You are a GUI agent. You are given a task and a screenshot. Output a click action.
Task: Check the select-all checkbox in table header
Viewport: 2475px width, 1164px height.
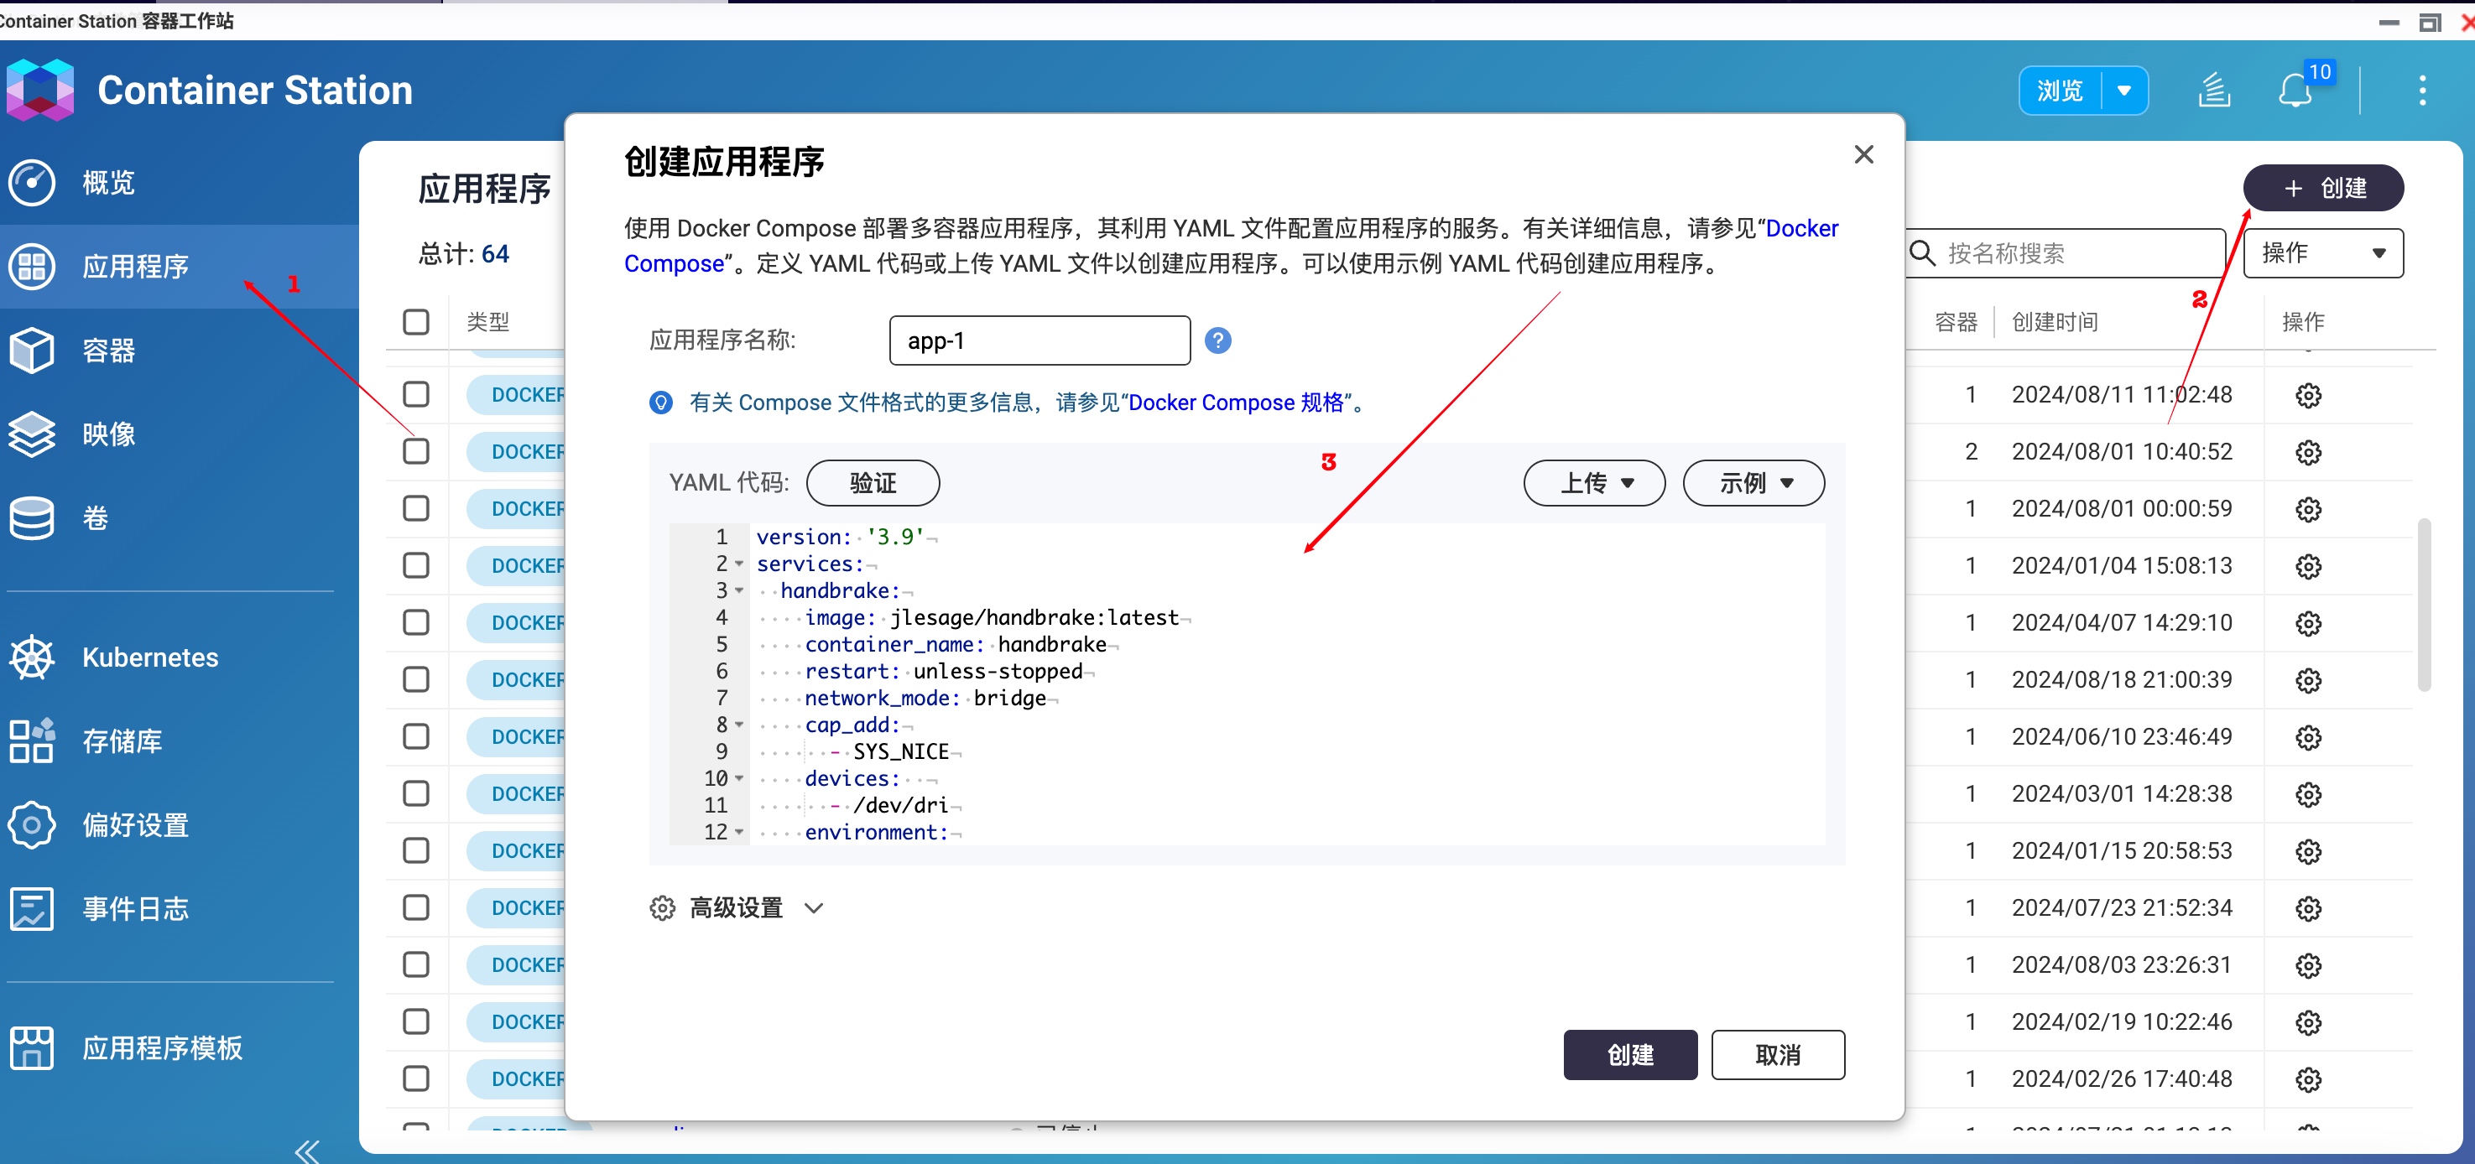click(x=415, y=322)
